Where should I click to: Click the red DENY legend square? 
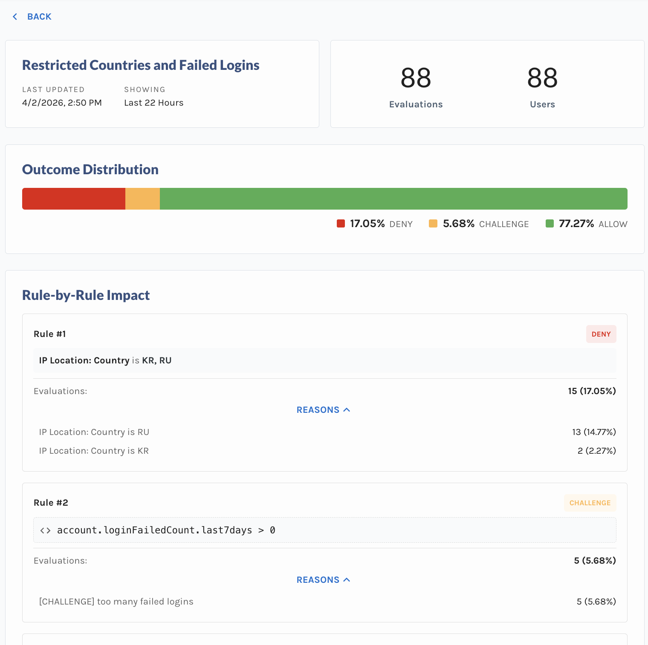341,224
